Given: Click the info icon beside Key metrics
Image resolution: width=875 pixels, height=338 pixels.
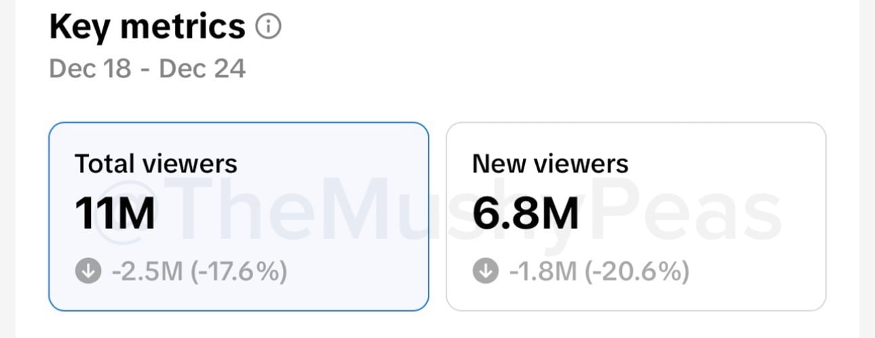Looking at the screenshot, I should tap(268, 28).
